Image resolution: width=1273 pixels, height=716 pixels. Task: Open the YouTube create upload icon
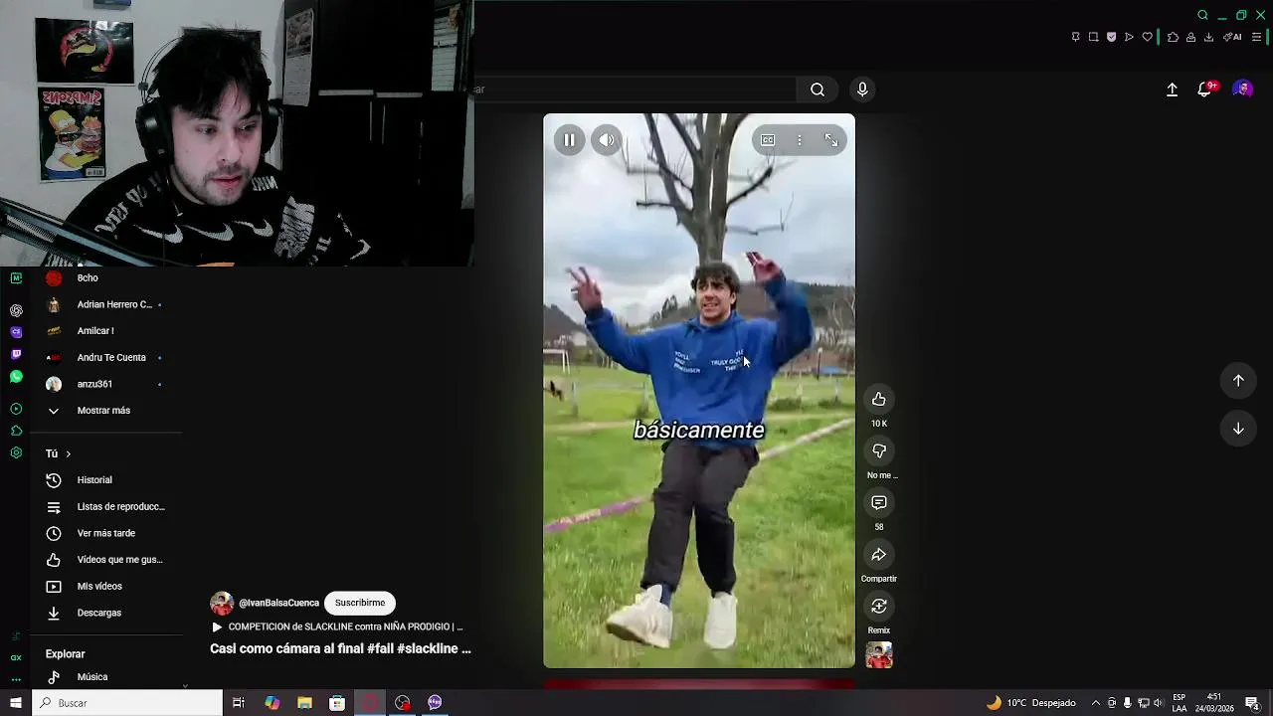(x=1173, y=89)
